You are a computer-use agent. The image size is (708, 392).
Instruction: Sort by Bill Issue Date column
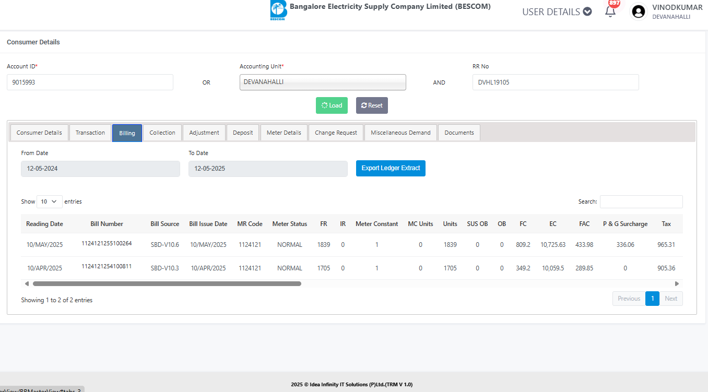(x=208, y=224)
